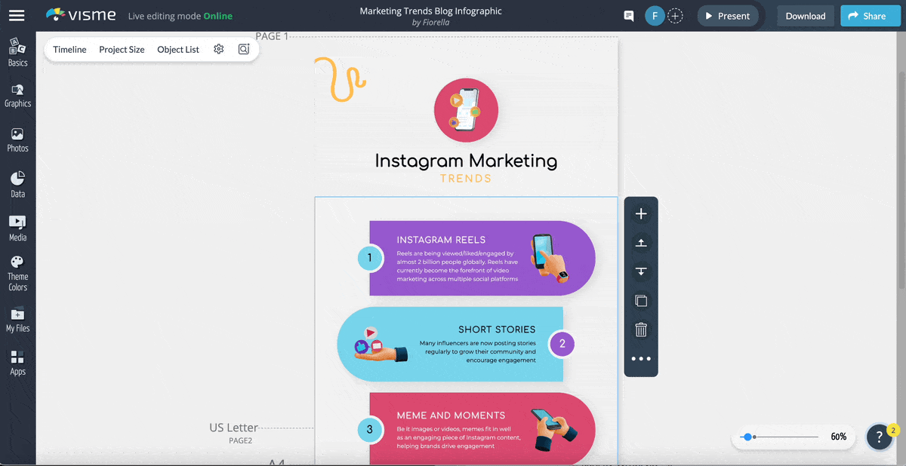Image resolution: width=906 pixels, height=466 pixels.
Task: Select the INSTAGRAM REELS heading
Action: 441,240
